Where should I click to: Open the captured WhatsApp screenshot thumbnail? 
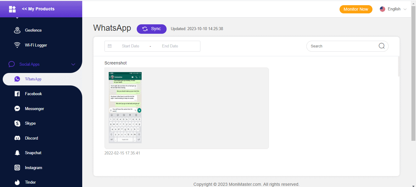125,107
